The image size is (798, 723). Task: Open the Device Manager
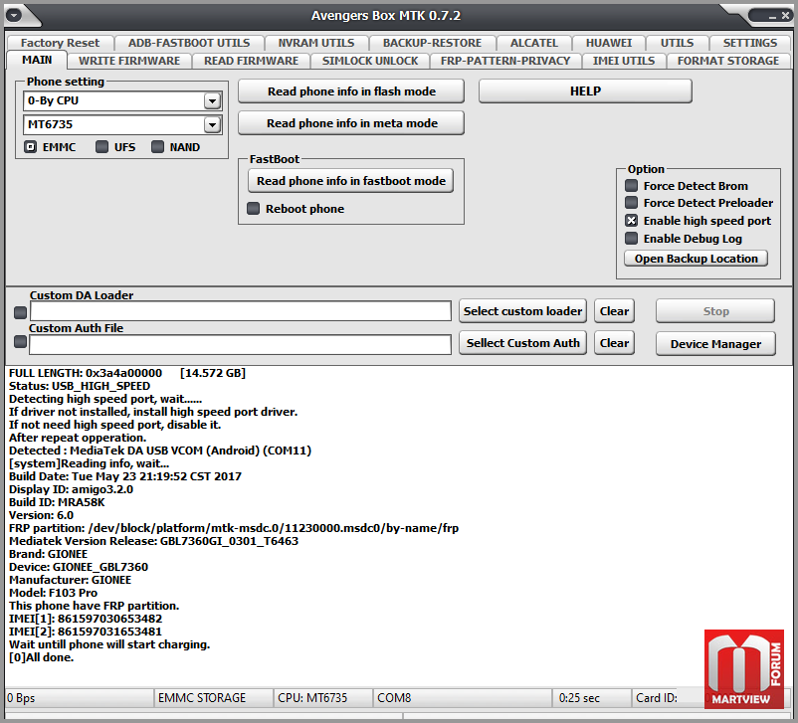click(715, 344)
